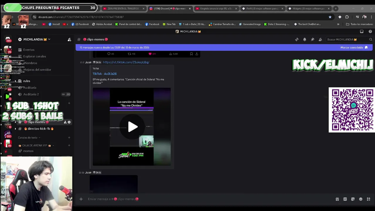Open Explorar canales

pyautogui.click(x=35, y=56)
